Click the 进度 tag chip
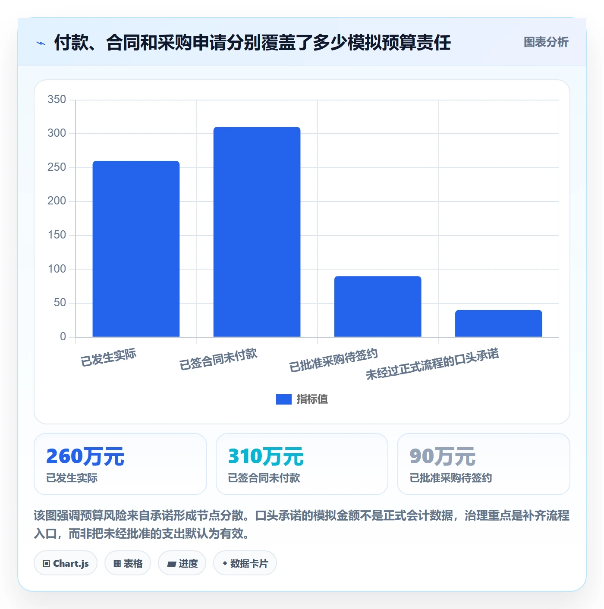The width and height of the screenshot is (604, 609). 182,563
